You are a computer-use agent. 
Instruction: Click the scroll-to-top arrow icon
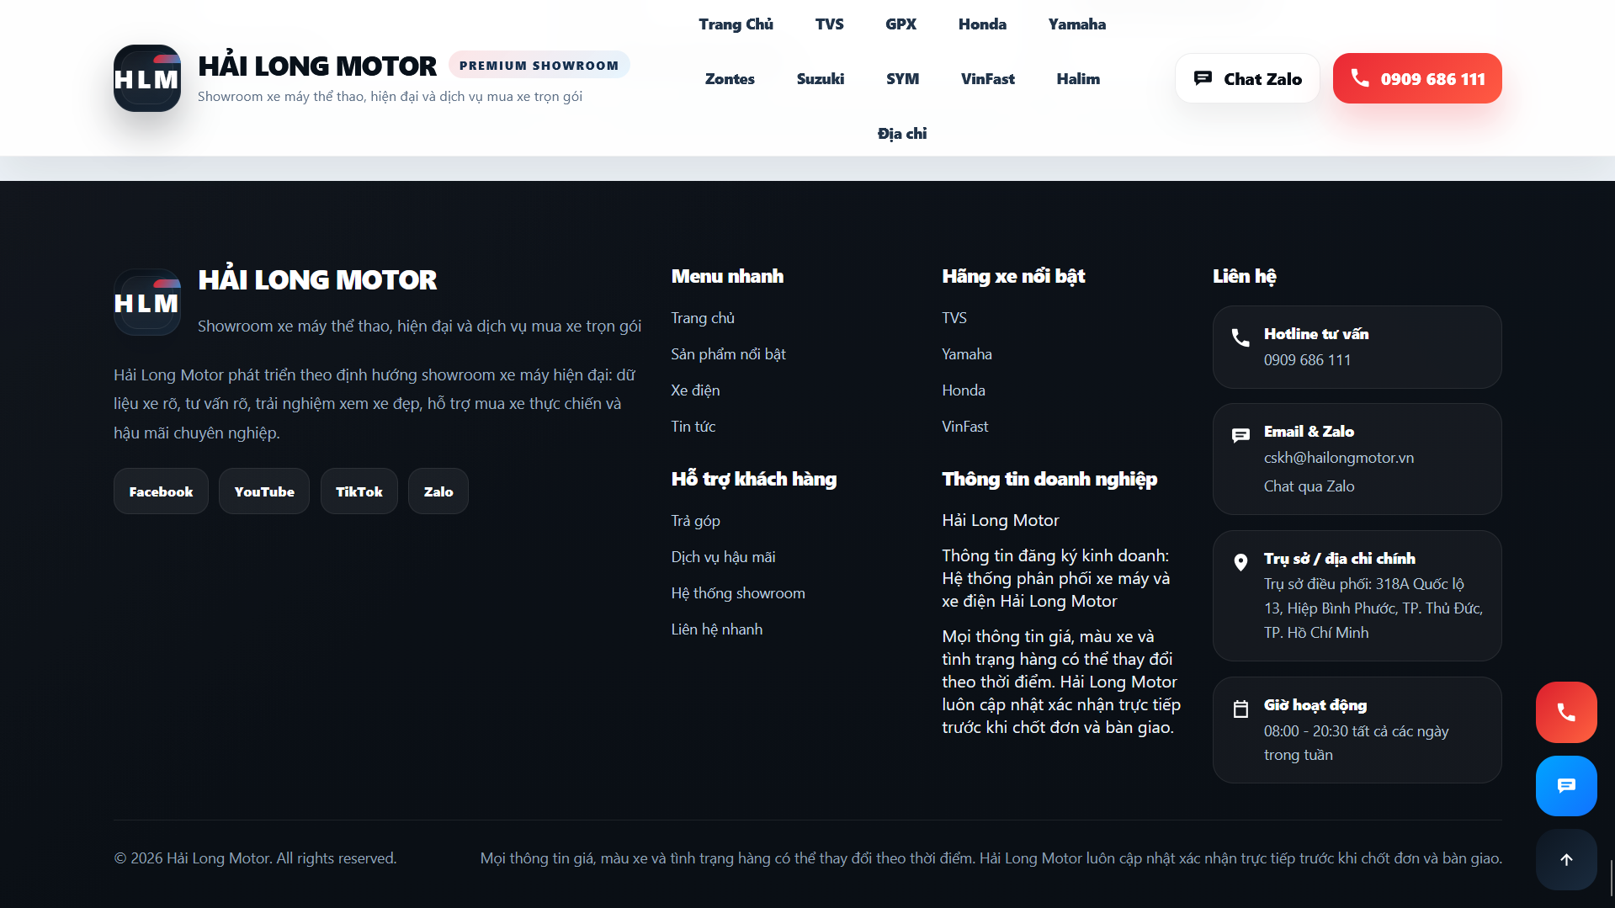[x=1565, y=859]
